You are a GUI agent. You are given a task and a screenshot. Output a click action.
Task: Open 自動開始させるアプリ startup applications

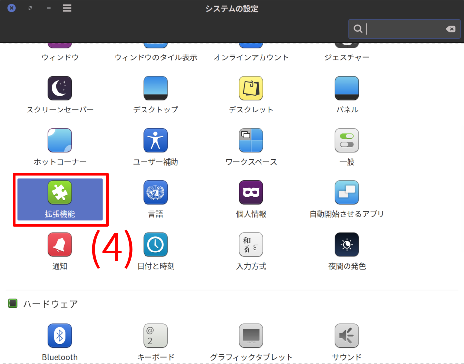pyautogui.click(x=347, y=193)
